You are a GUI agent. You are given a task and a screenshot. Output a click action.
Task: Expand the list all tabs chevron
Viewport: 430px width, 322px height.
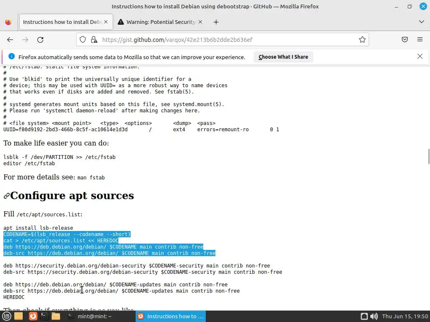422,22
